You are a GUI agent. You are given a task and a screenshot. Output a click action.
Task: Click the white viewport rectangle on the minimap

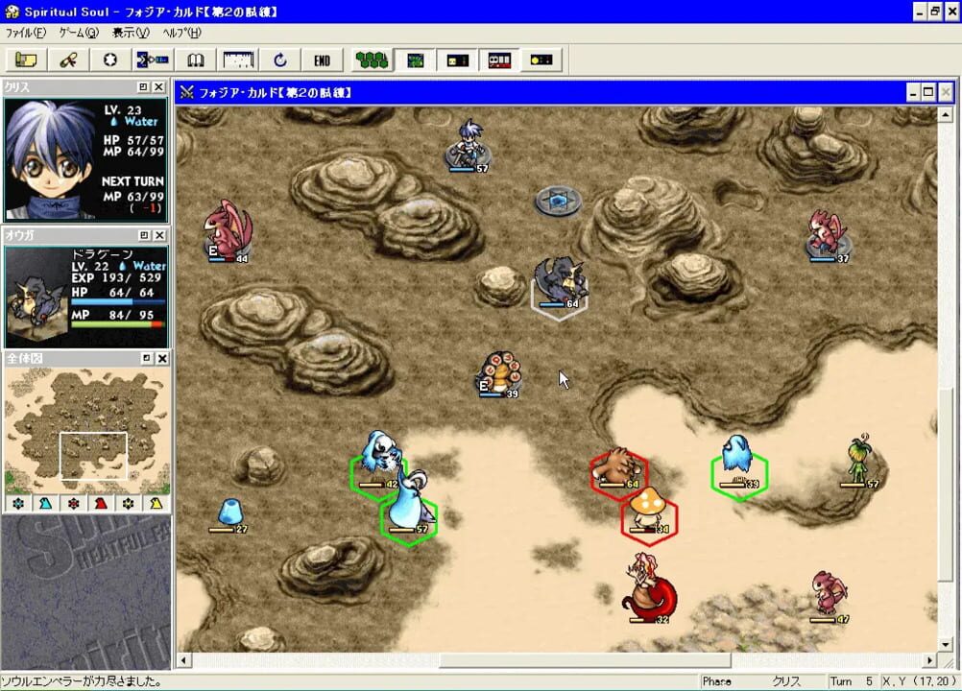93,455
